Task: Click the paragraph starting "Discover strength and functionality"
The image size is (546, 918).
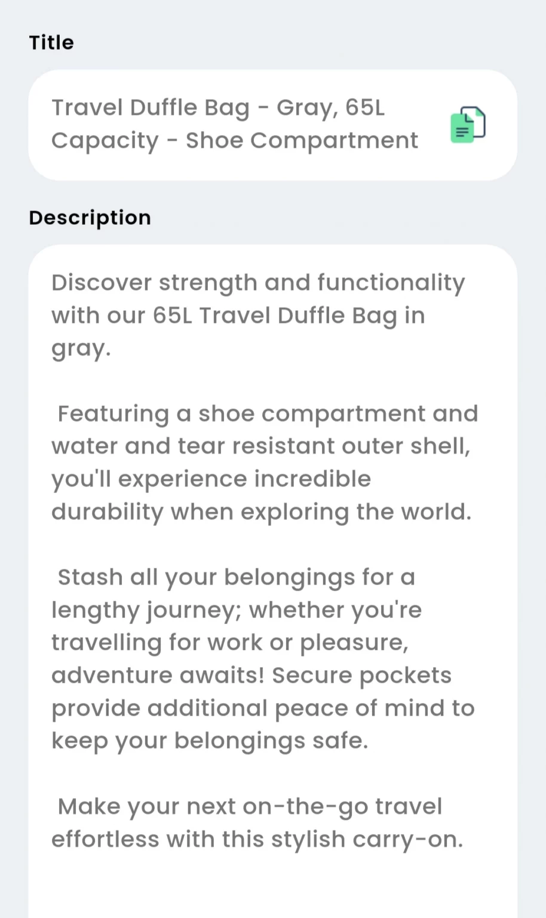Action: coord(258,316)
